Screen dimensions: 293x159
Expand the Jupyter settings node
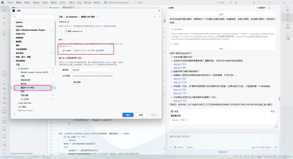point(14,26)
